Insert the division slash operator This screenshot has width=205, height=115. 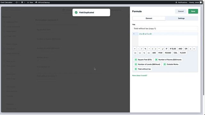point(142,49)
